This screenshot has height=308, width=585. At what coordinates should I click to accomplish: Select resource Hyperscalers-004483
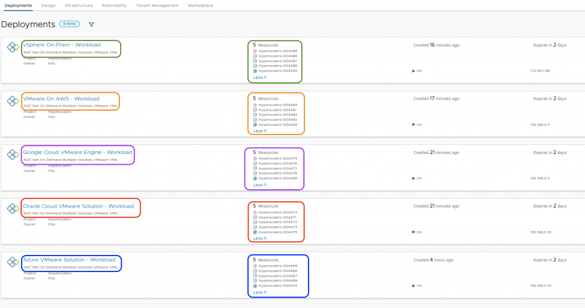point(278,120)
